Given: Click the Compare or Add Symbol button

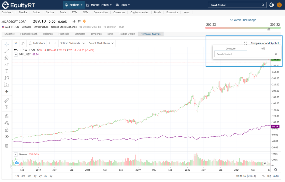Looking at the screenshot, I should point(265,43).
